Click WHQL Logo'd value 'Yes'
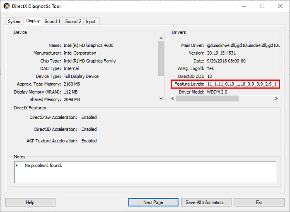 click(210, 69)
